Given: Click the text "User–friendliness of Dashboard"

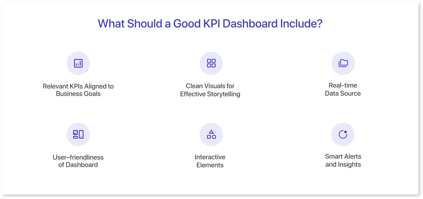Looking at the screenshot, I should click(78, 161).
